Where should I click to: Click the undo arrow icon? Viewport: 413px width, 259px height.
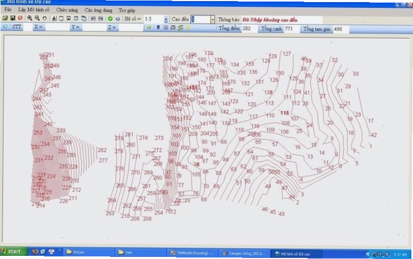pyautogui.click(x=93, y=19)
